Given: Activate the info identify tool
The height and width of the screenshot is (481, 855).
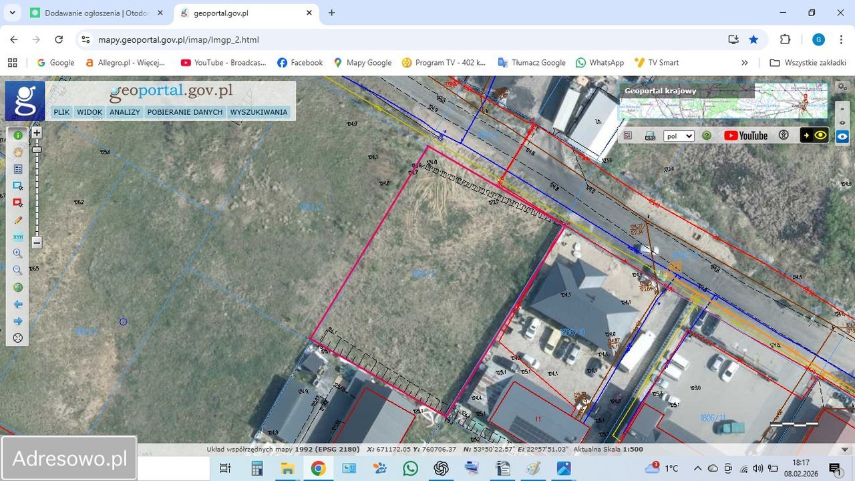Looking at the screenshot, I should 18,135.
